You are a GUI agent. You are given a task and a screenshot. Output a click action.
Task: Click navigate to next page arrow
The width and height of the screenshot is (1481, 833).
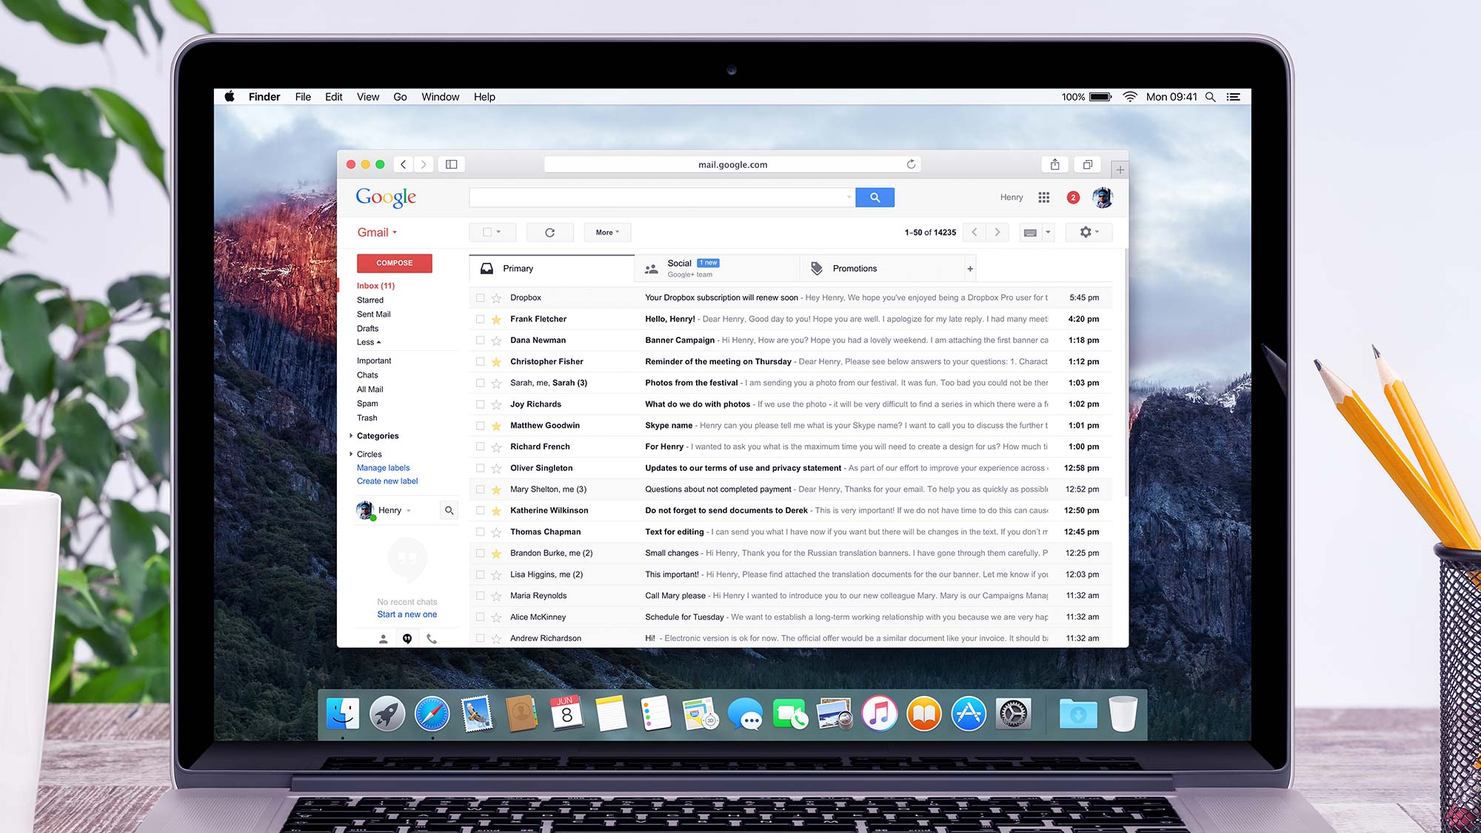click(997, 232)
